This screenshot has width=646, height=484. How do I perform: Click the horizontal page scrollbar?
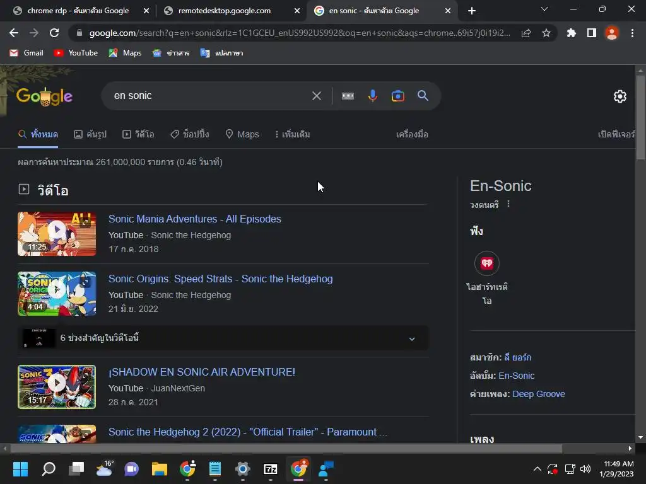tap(286, 448)
